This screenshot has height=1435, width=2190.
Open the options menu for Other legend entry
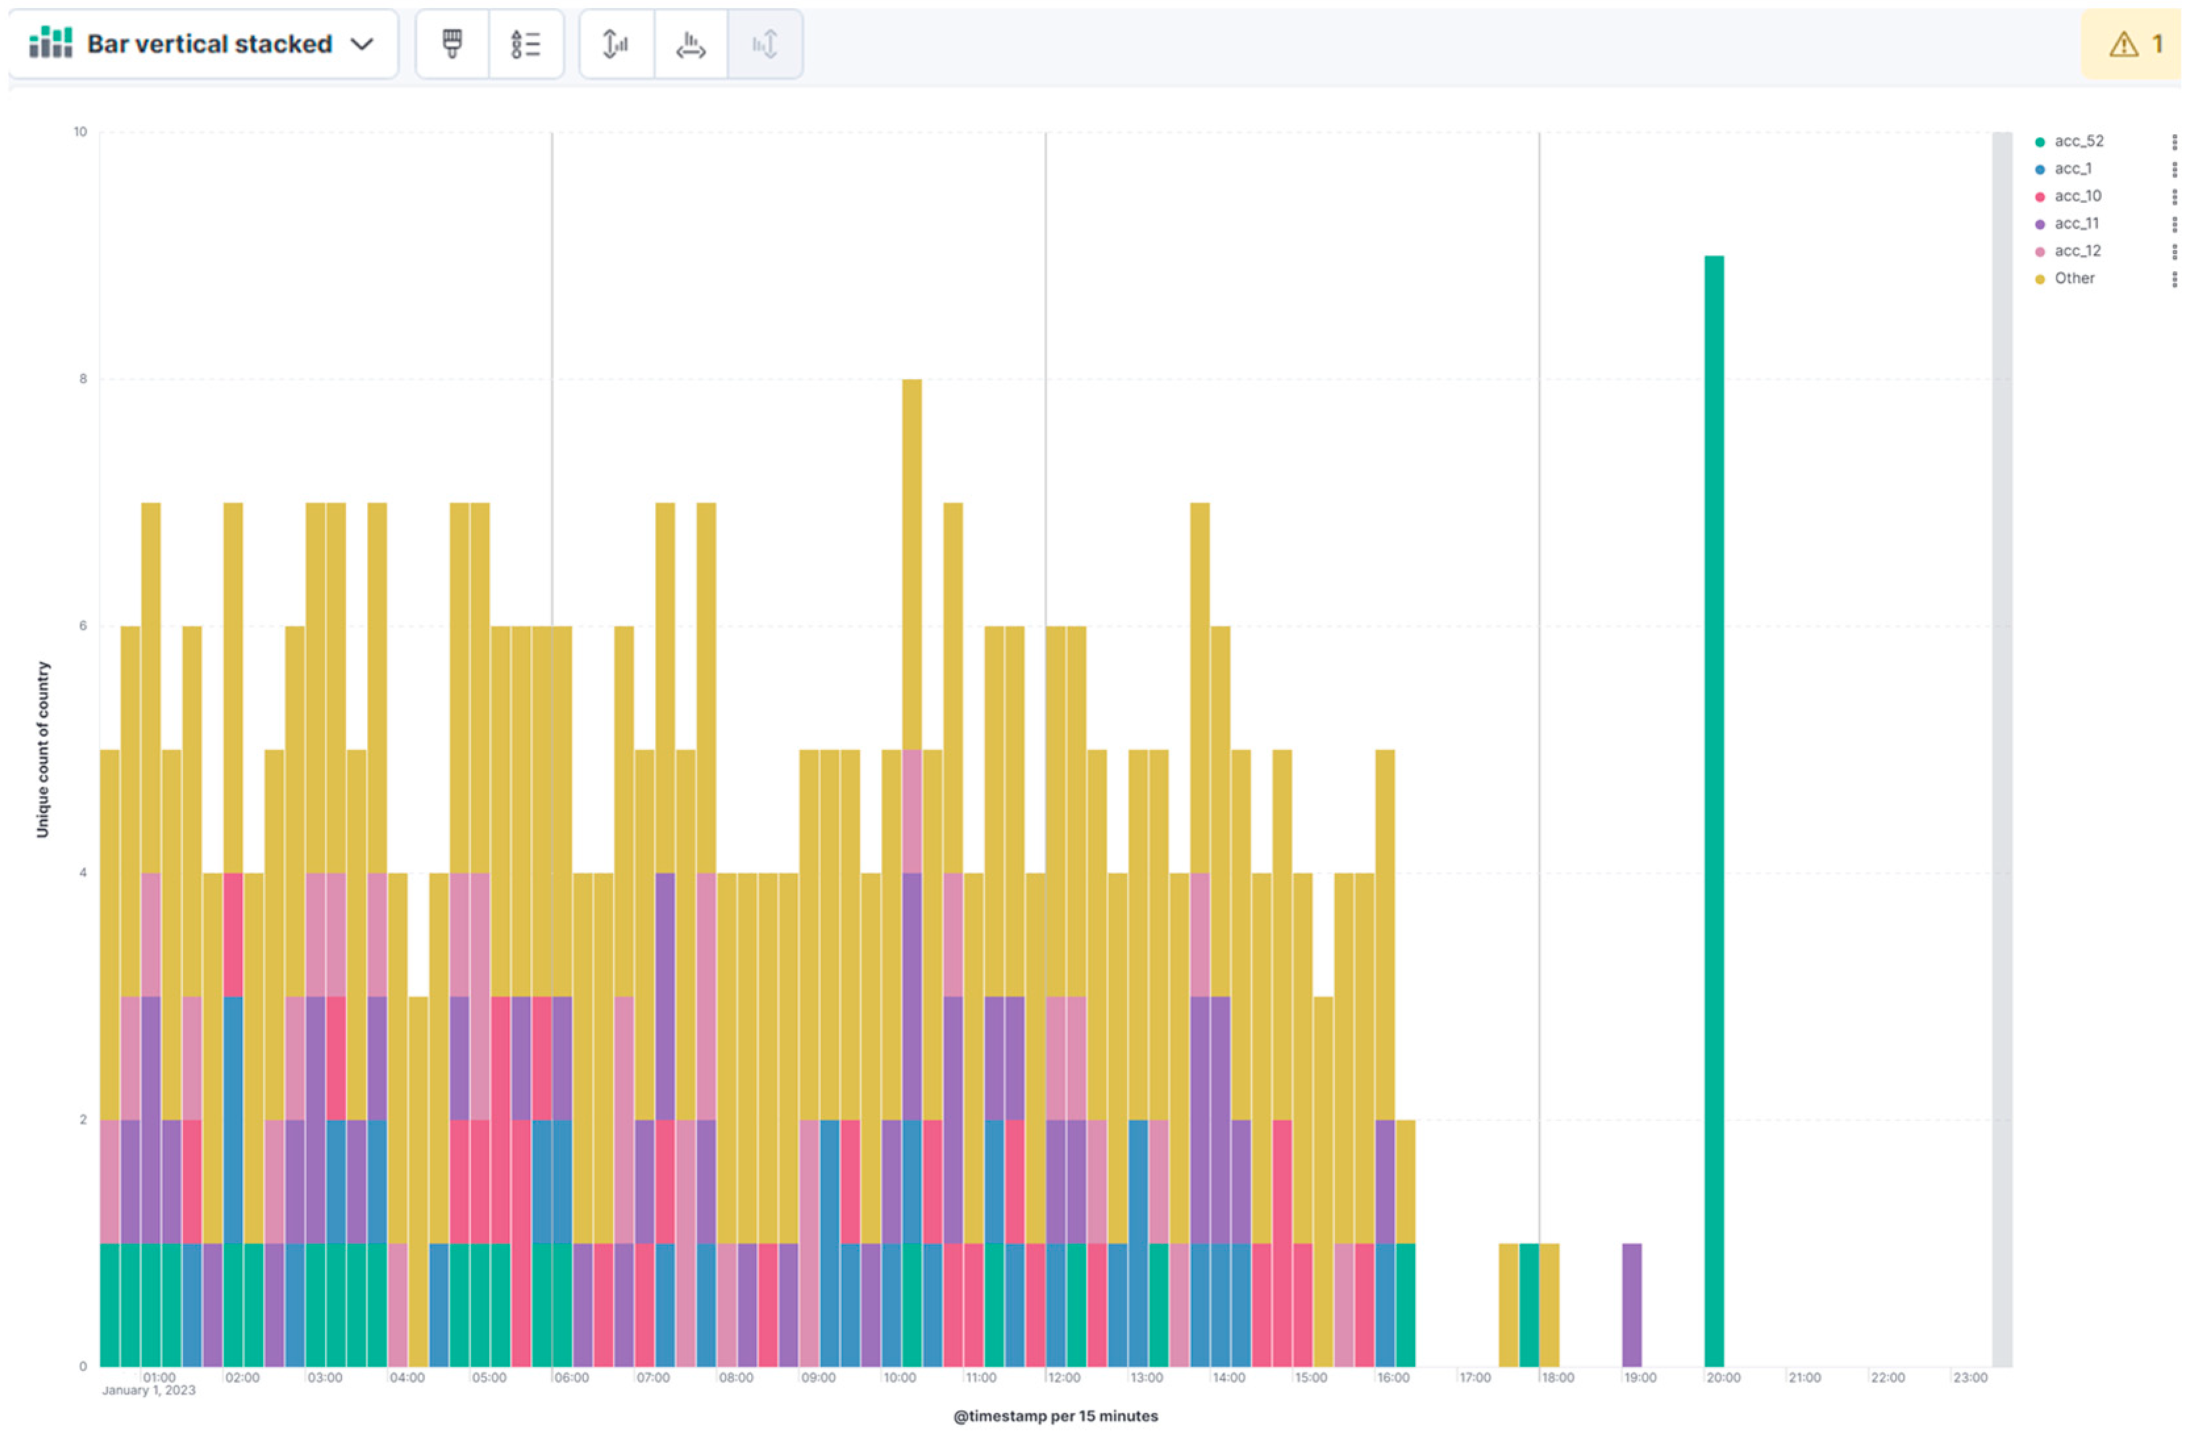(2174, 279)
